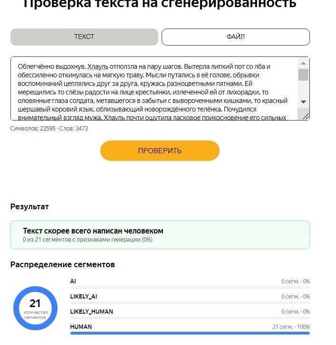The width and height of the screenshot is (336, 345).
Task: Switch to the ТЕКСТ tab
Action: pyautogui.click(x=84, y=37)
